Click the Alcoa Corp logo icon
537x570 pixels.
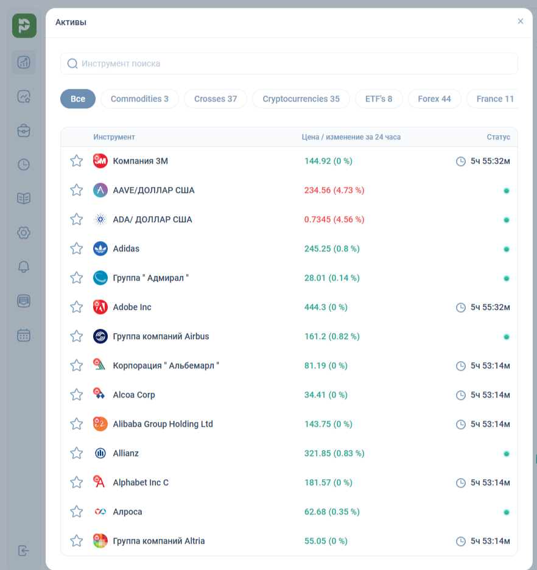click(99, 394)
